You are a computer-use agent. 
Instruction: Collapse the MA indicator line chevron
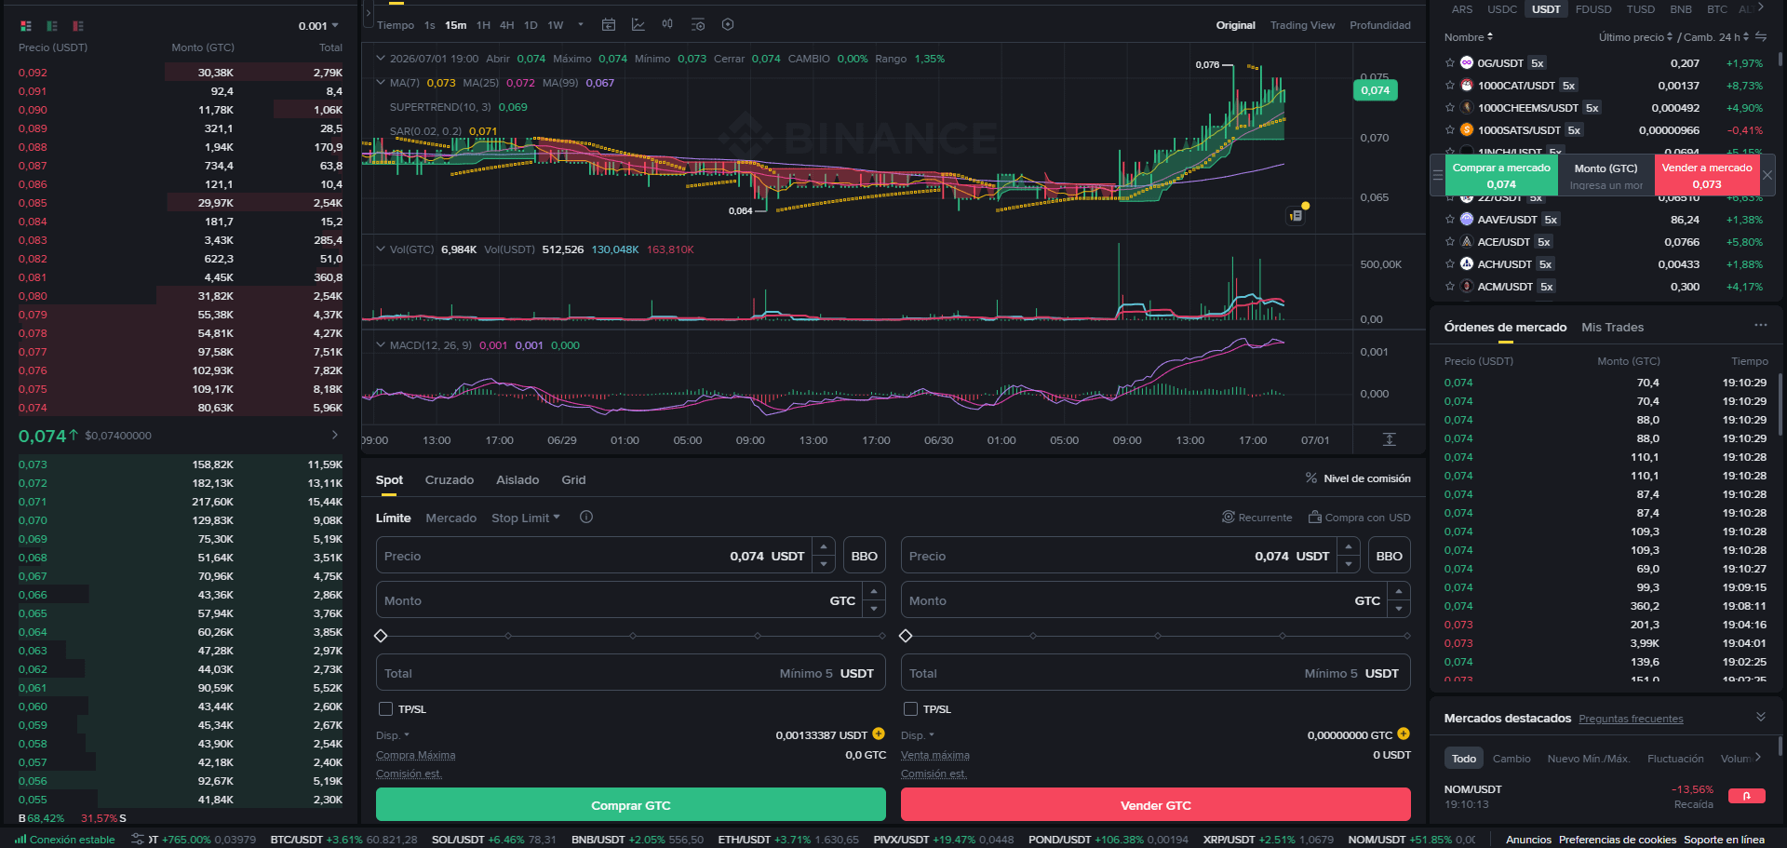(380, 83)
